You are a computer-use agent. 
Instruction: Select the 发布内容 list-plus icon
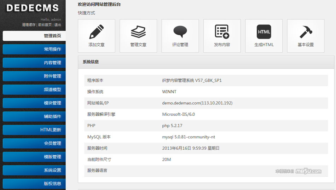pos(222,32)
